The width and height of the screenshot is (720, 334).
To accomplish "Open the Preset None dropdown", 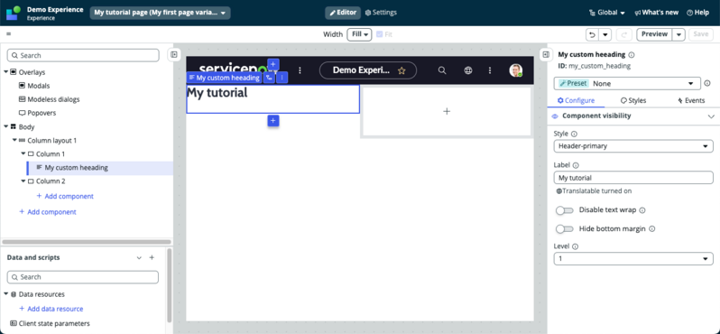I will click(627, 84).
